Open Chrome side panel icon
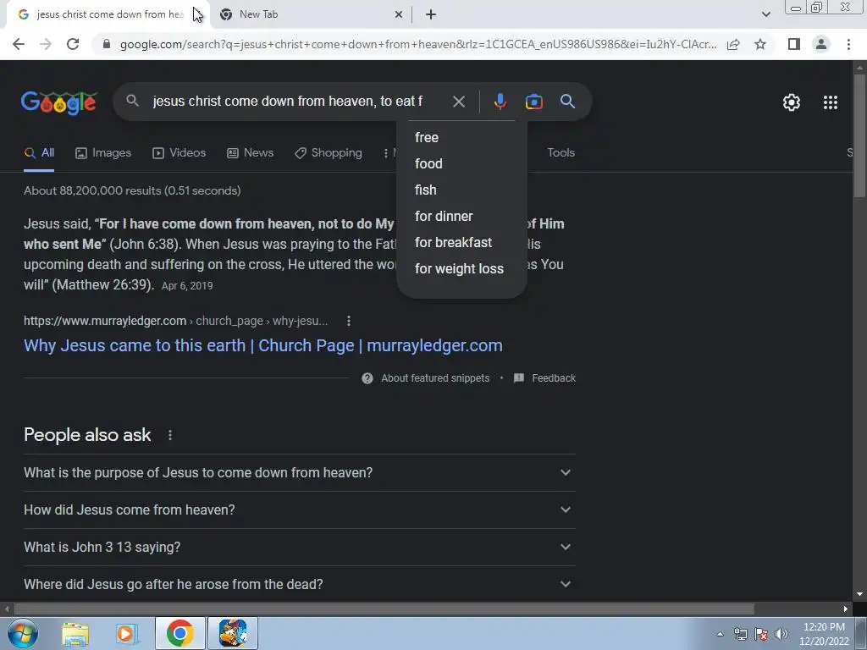This screenshot has width=867, height=650. tap(794, 44)
